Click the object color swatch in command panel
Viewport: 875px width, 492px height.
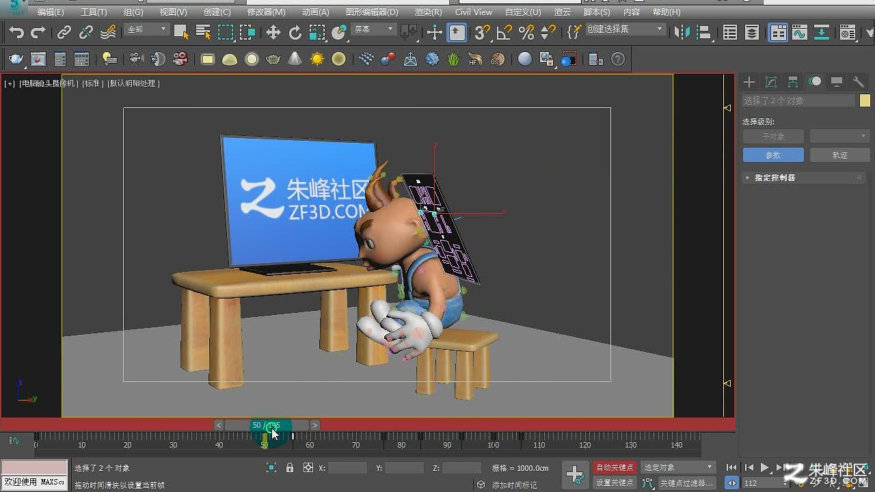(x=865, y=100)
